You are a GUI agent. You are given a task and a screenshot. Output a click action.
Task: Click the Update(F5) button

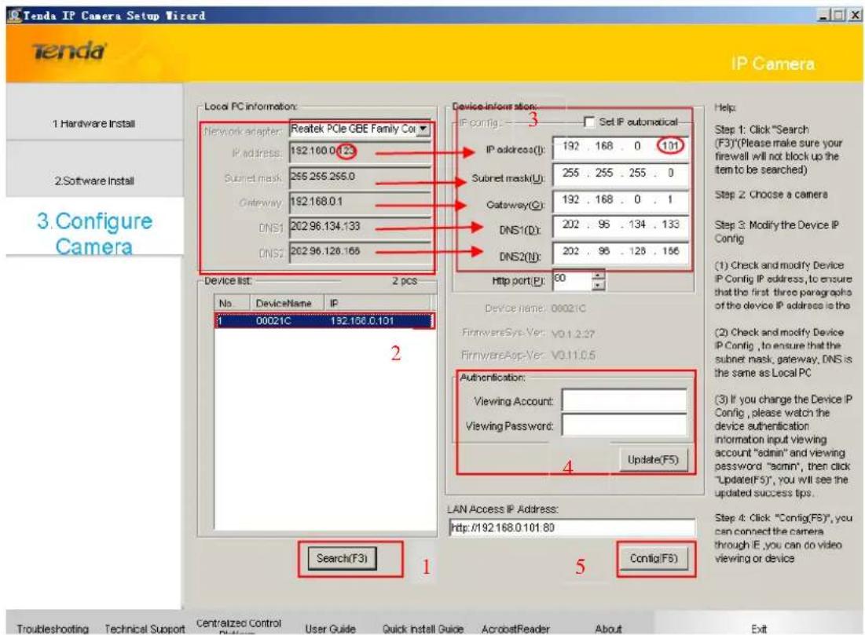click(x=653, y=460)
